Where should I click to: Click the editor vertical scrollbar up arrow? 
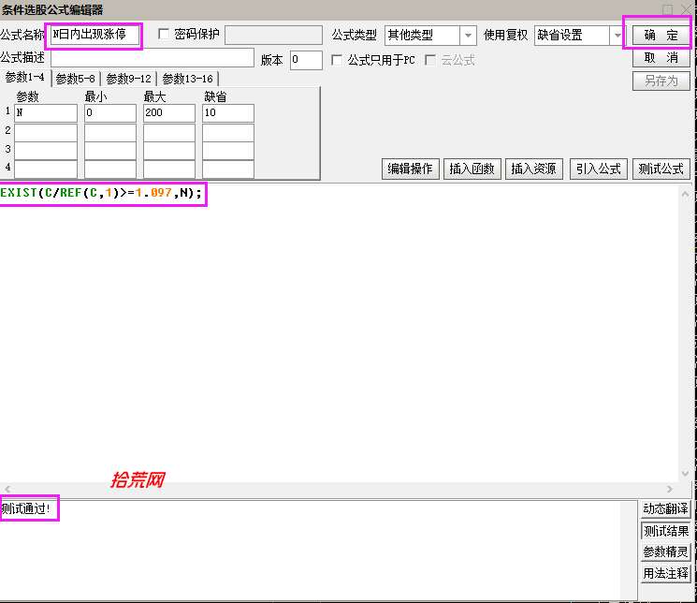coord(685,194)
